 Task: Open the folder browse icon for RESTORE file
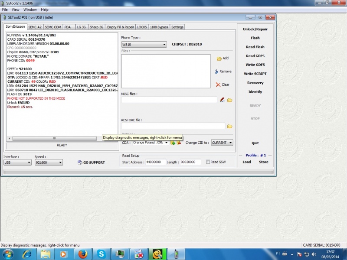230,127
